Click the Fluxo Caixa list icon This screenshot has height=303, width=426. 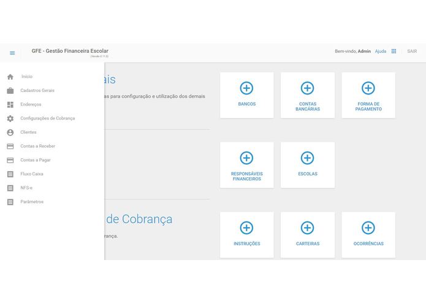pyautogui.click(x=10, y=174)
